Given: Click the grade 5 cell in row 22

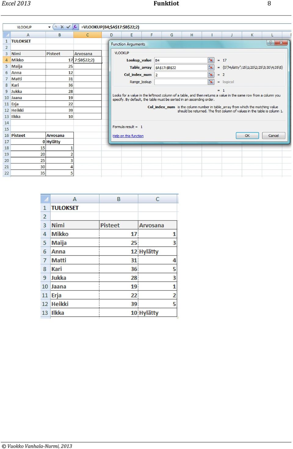Looking at the screenshot, I should 60,173.
